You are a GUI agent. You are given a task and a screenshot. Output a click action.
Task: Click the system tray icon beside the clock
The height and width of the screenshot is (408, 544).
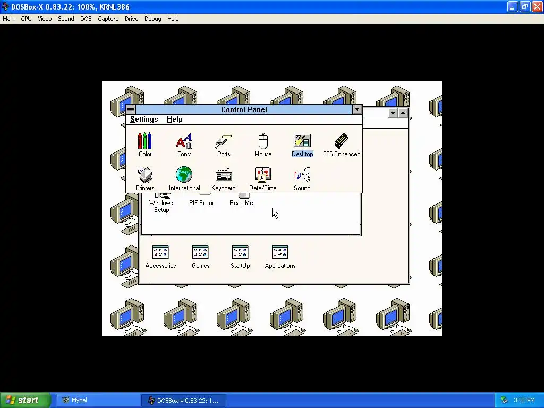click(x=505, y=401)
